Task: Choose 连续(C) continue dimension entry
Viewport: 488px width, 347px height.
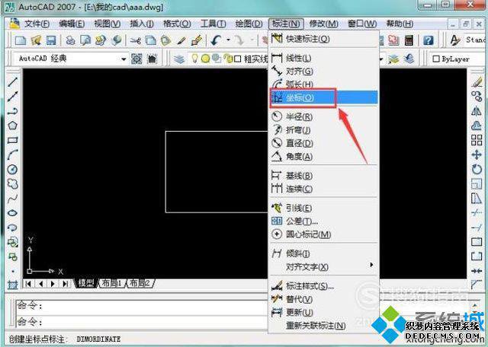Action: point(323,189)
